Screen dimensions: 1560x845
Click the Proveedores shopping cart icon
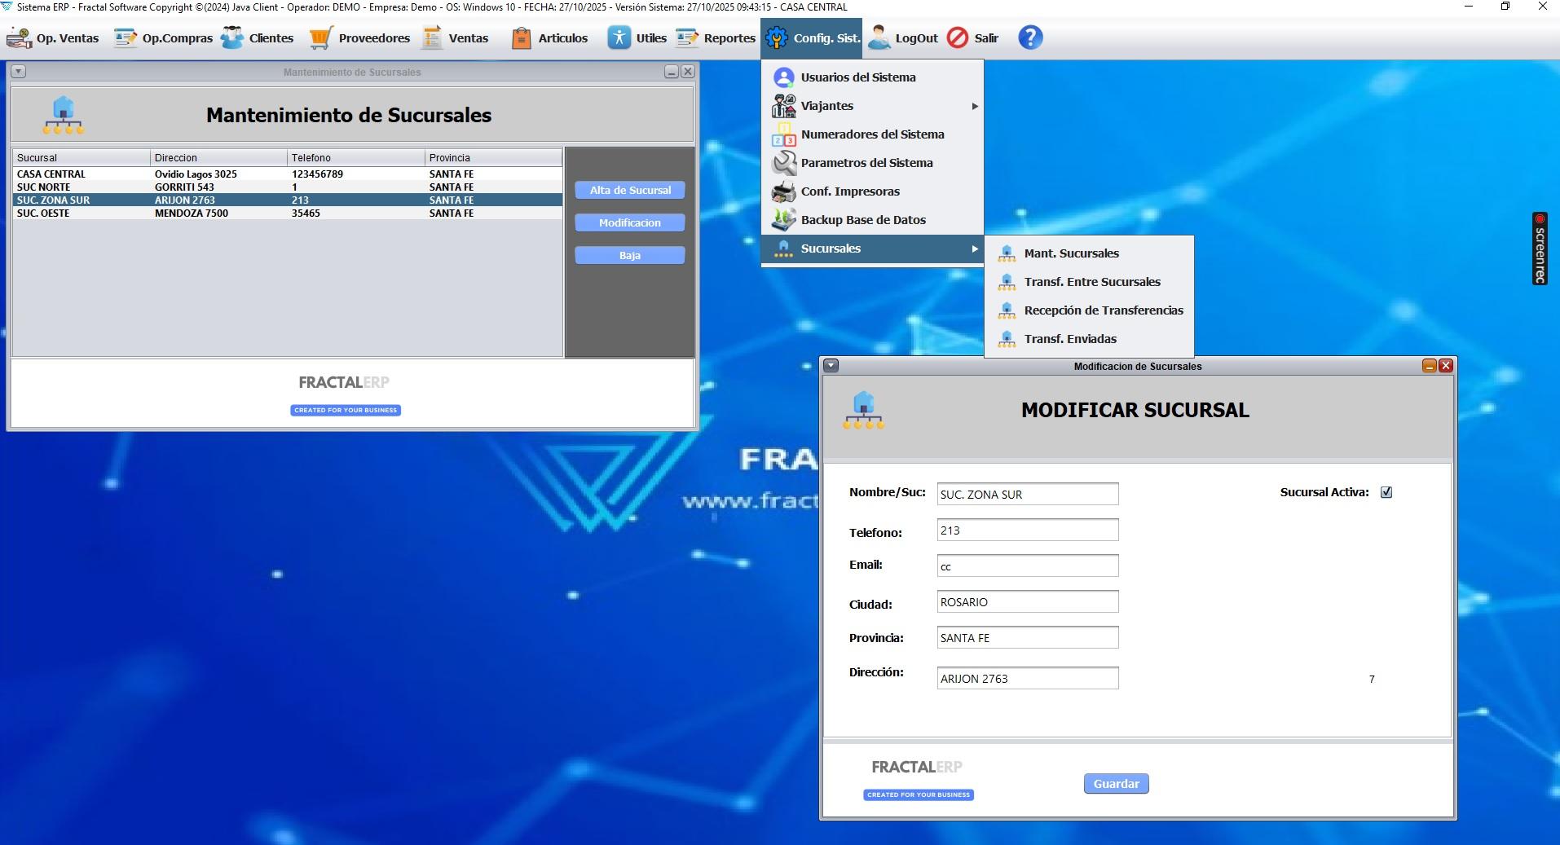point(320,37)
